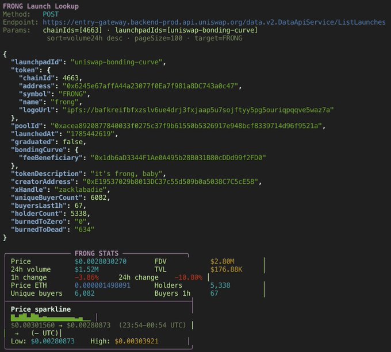Viewport: 391px width, 352px height.
Task: Select the POST method value
Action: click(x=51, y=14)
